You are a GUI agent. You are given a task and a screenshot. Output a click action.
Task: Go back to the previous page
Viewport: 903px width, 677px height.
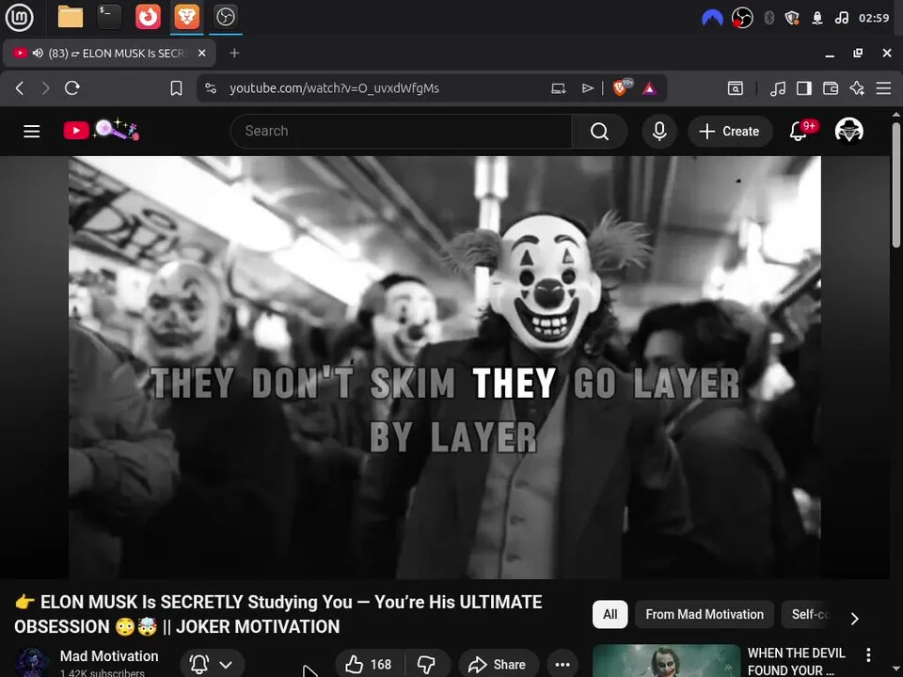point(20,88)
